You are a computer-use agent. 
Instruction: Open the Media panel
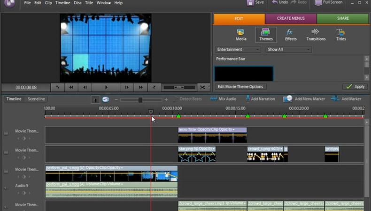(241, 35)
